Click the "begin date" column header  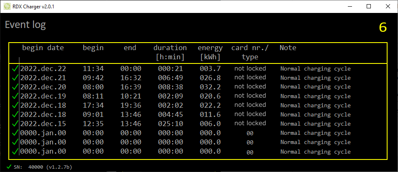(x=43, y=48)
